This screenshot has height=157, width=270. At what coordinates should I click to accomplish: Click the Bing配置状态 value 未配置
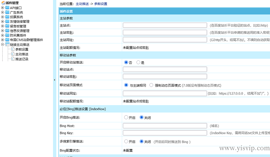pyautogui.click(x=128, y=151)
